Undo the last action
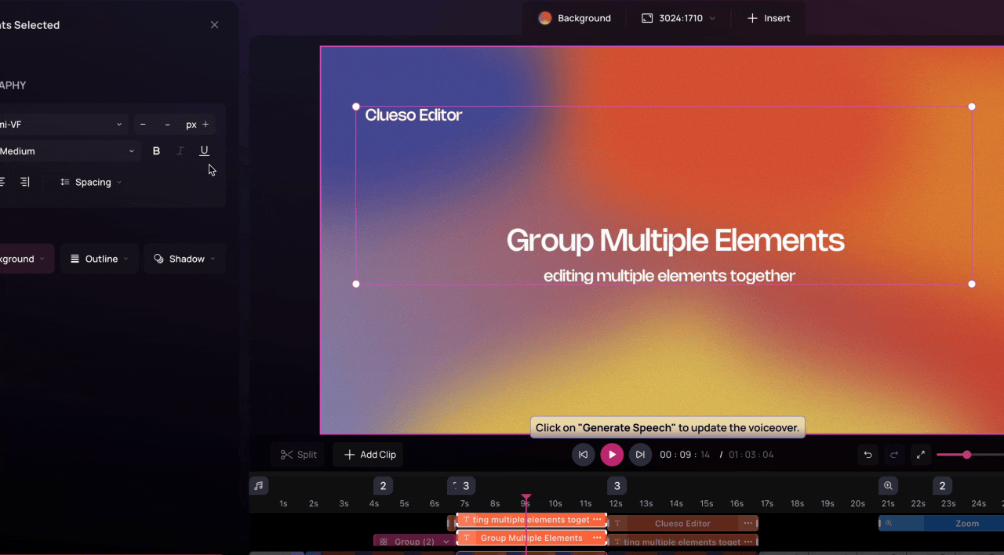This screenshot has width=1004, height=555. tap(868, 455)
